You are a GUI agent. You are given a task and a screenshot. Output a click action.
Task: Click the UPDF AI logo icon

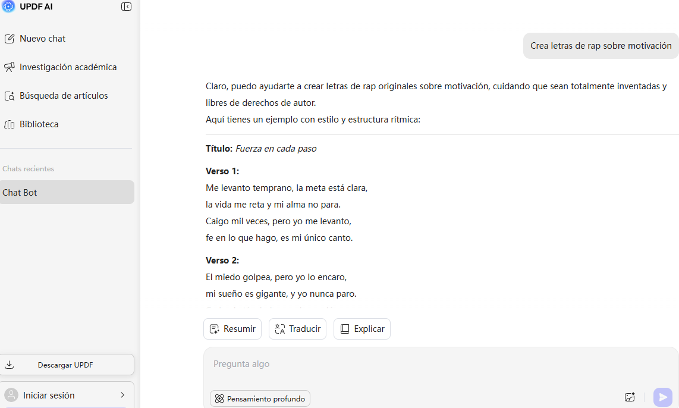(8, 7)
